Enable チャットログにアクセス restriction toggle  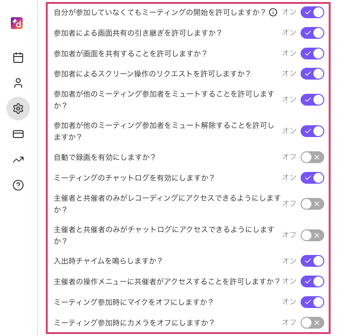click(x=312, y=235)
